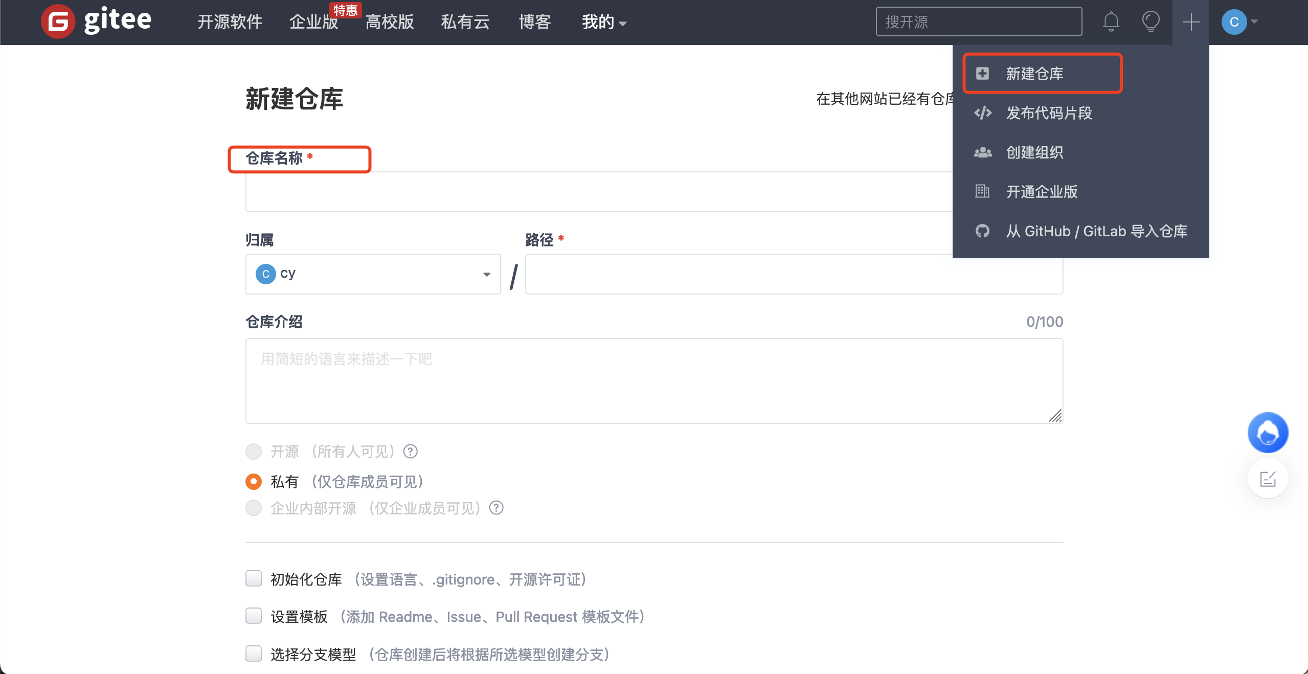Check the 设置模板 option
This screenshot has width=1308, height=674.
click(x=253, y=616)
